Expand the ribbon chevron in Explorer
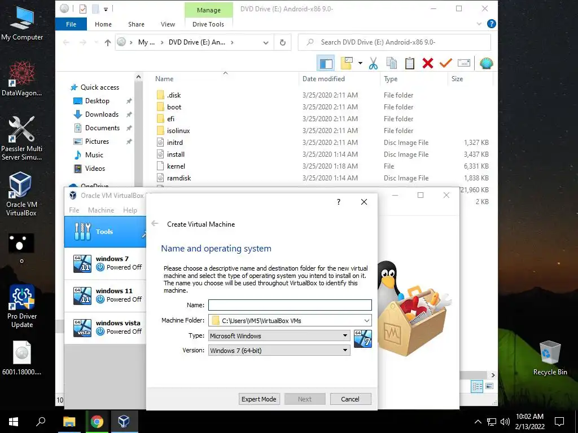Image resolution: width=578 pixels, height=433 pixels. pos(479,24)
